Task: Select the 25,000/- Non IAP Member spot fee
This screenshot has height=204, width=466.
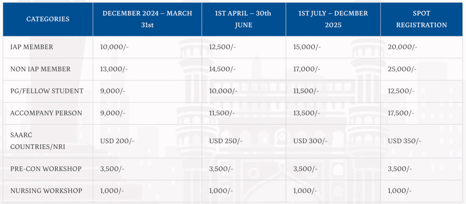Action: click(x=402, y=69)
